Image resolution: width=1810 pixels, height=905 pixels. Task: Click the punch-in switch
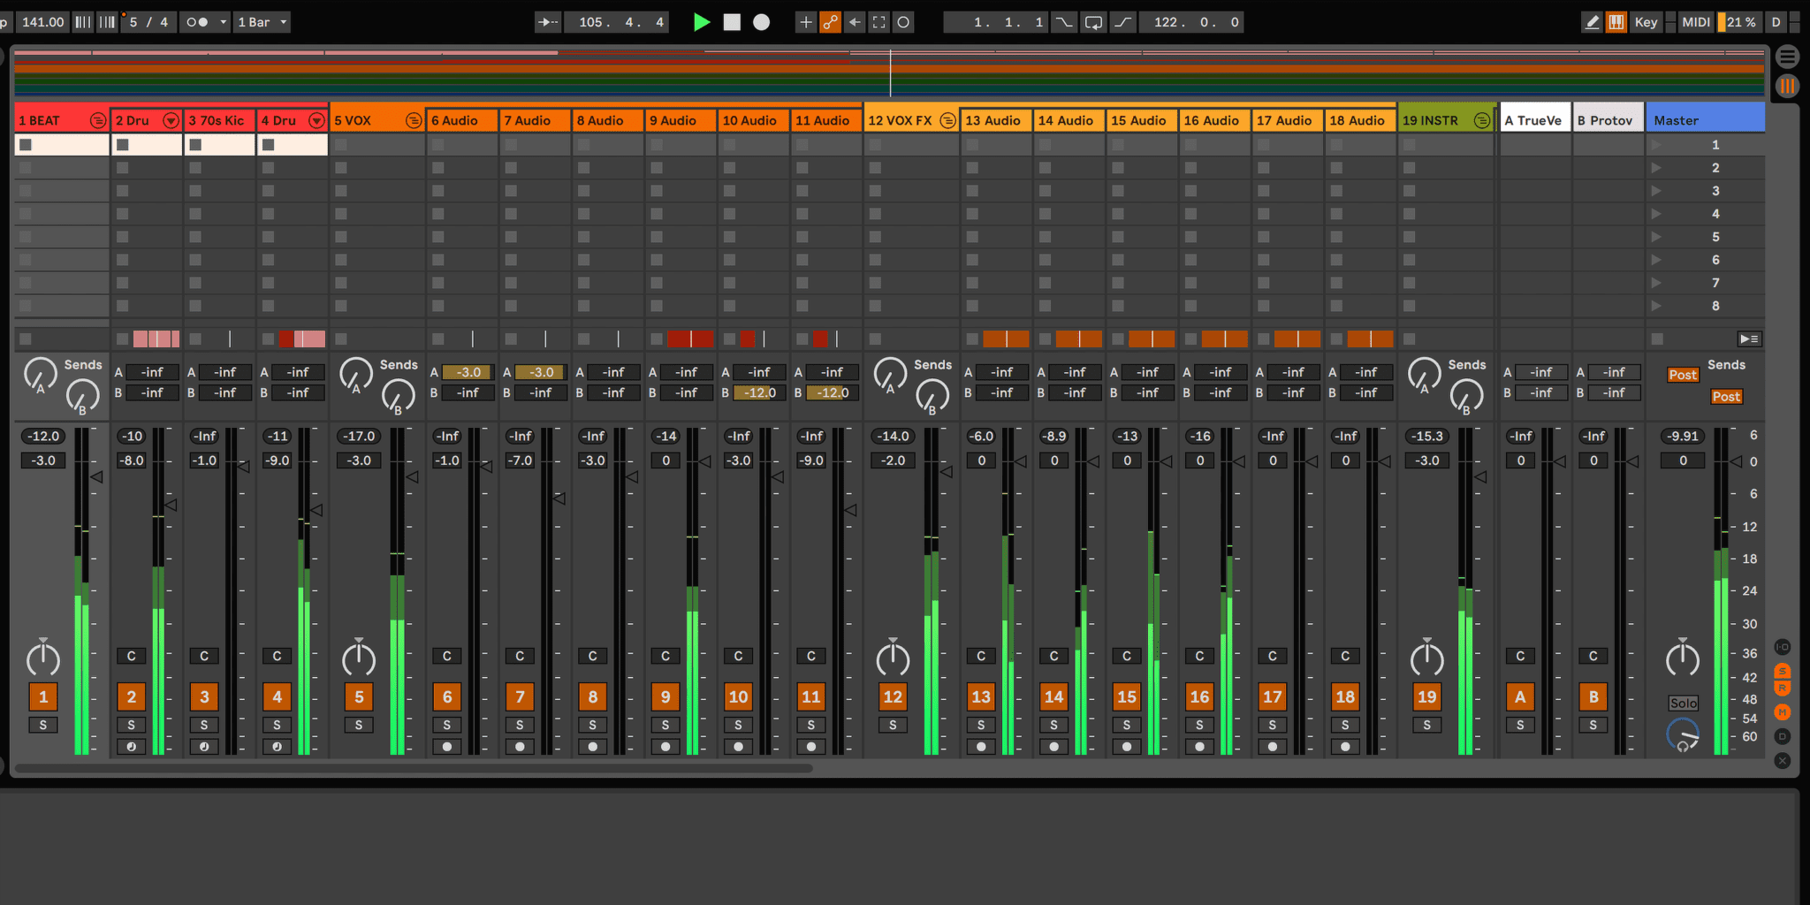pos(1064,22)
